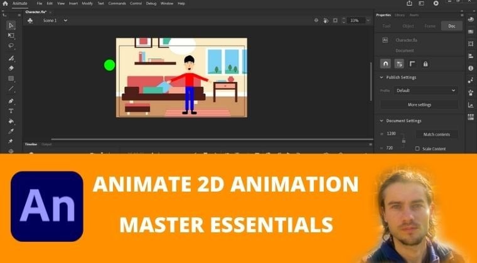Open the Modify menu
This screenshot has height=263, width=477.
[87, 4]
